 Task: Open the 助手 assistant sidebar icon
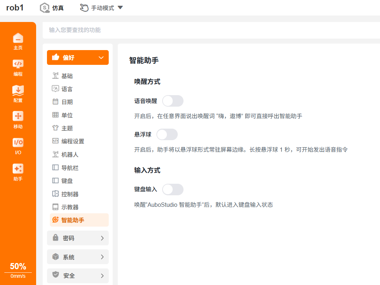point(18,169)
